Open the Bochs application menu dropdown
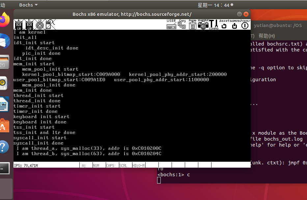This screenshot has height=200, width=307. (x=28, y=5)
